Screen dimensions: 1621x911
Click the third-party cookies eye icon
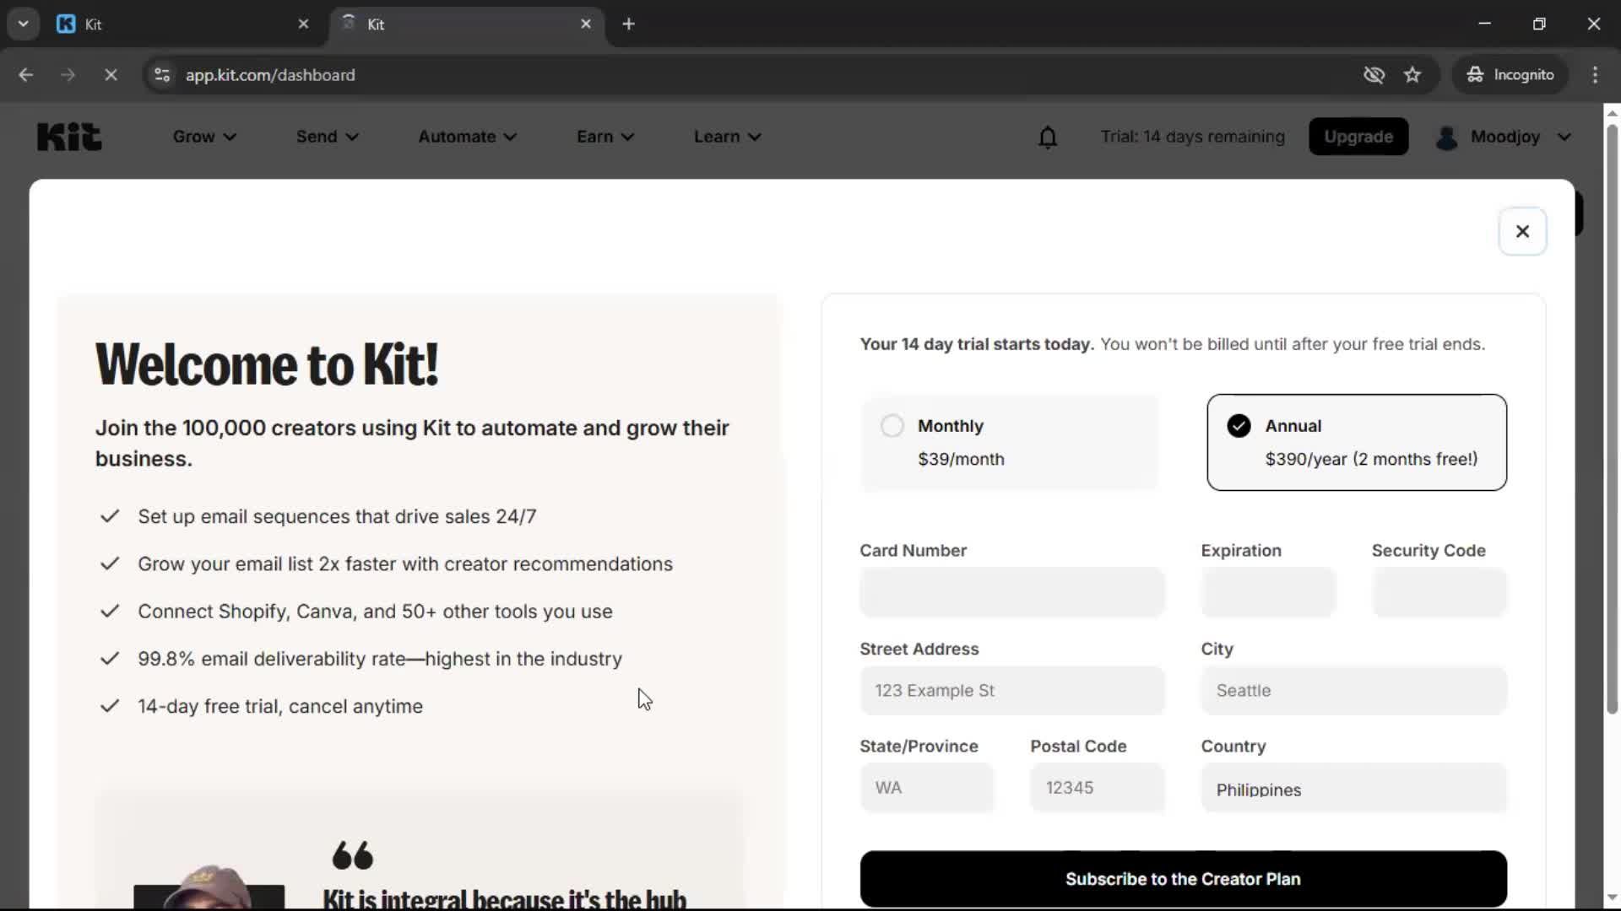point(1374,74)
